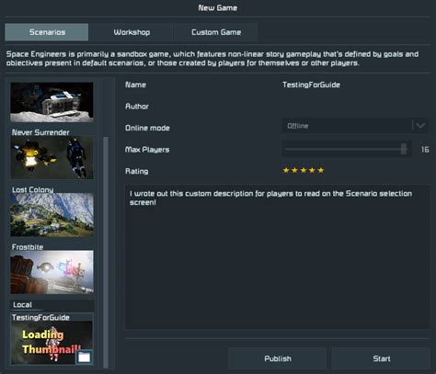Screen dimensions: 436x374
Task: Select the TestingForGuide local scenario thumbnail
Action: click(x=52, y=343)
